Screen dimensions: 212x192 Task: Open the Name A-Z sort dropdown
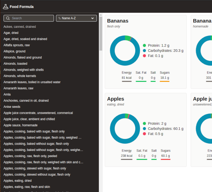point(76,18)
